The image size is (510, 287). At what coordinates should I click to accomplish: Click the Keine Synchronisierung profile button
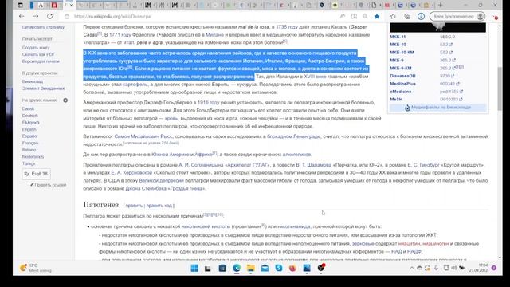click(457, 16)
